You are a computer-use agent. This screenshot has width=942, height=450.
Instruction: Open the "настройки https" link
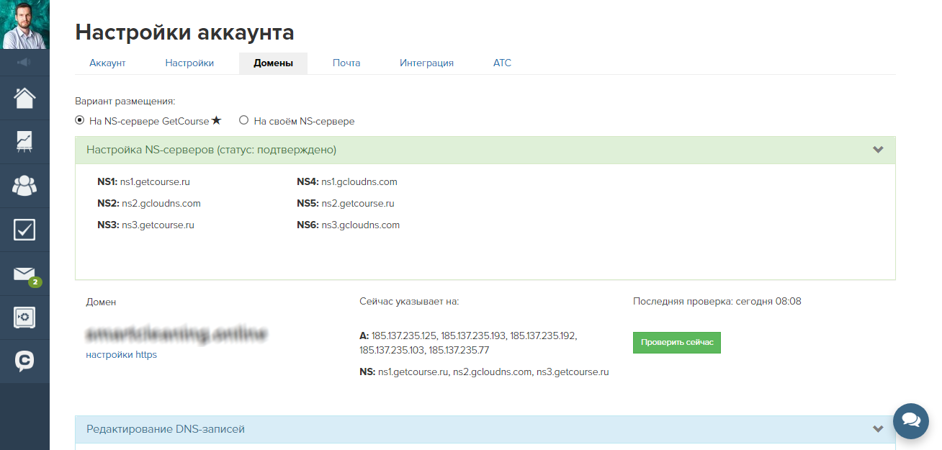(121, 354)
